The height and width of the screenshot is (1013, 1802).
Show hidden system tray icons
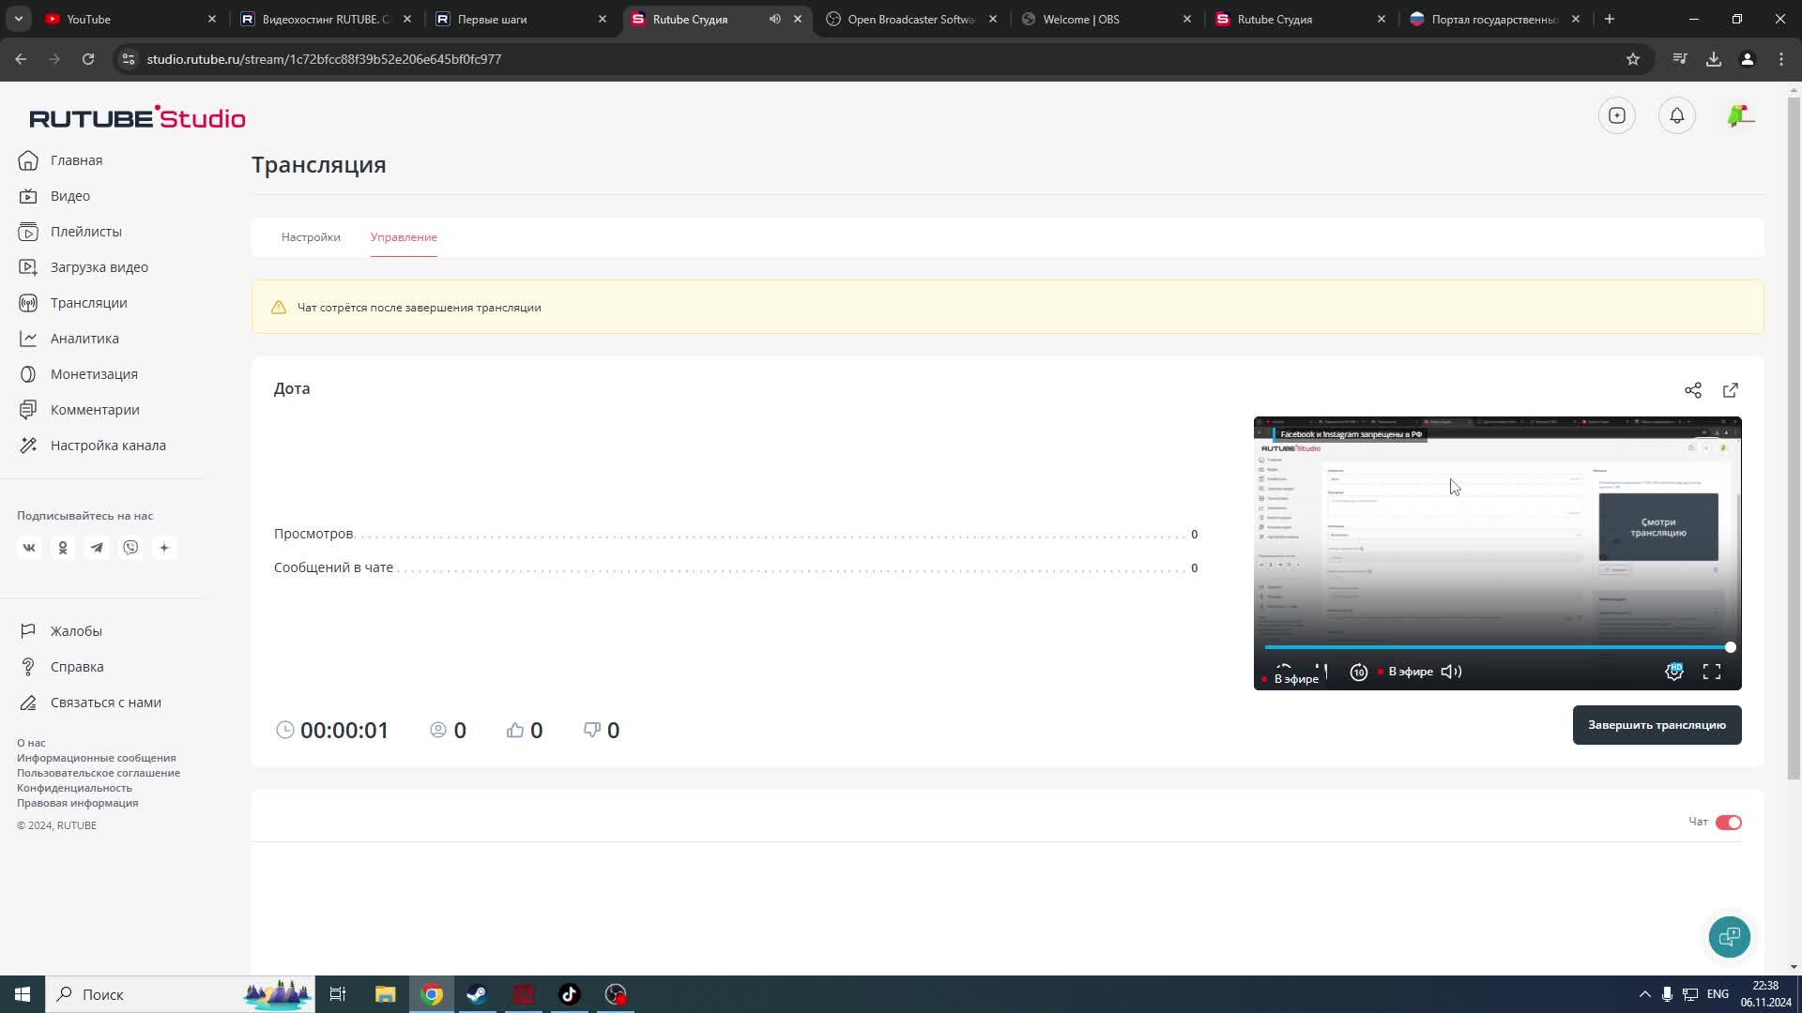click(1644, 994)
